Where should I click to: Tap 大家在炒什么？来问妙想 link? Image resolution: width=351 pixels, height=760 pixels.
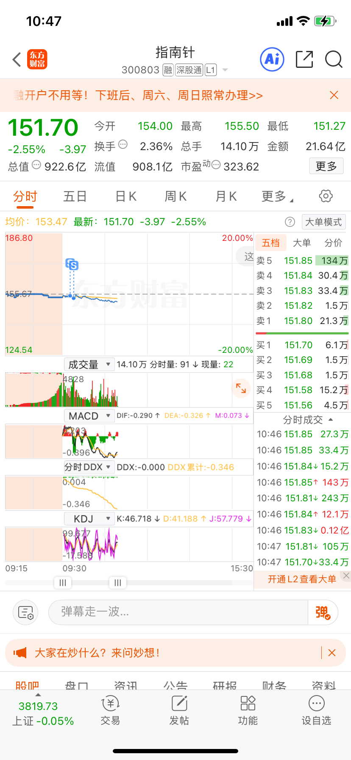coord(97,653)
